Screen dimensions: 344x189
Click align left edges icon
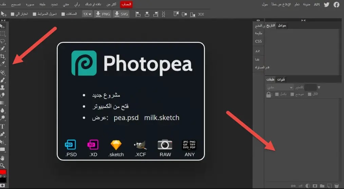(138, 14)
